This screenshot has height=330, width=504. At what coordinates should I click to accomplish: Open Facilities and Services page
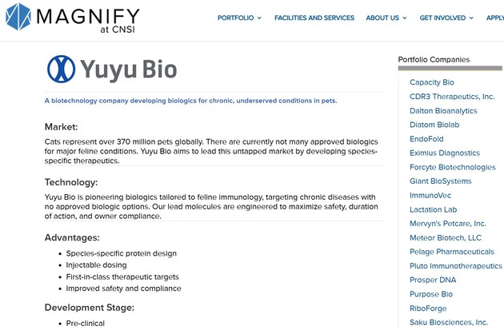(x=314, y=18)
